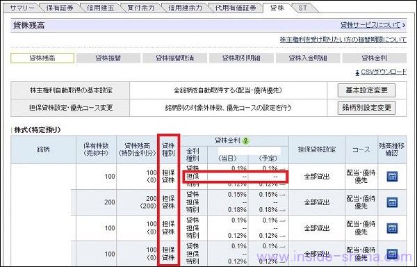417x267 pixels.
Task: Open balance history icon for the 200-share row
Action: click(392, 202)
